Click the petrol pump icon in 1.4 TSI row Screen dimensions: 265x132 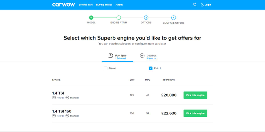(54, 98)
